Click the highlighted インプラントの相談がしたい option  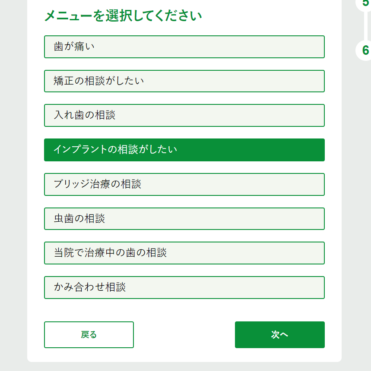[x=184, y=150]
